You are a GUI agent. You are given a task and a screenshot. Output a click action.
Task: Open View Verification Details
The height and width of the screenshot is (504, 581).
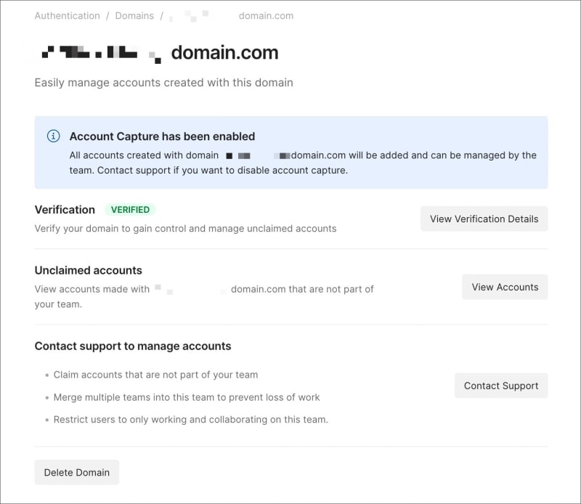(484, 219)
